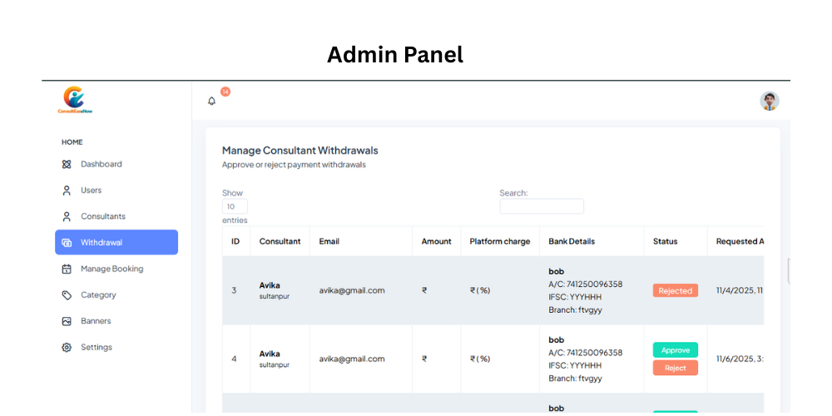The height and width of the screenshot is (416, 832).
Task: Click the requested date 11/6/2025
Action: (740, 359)
